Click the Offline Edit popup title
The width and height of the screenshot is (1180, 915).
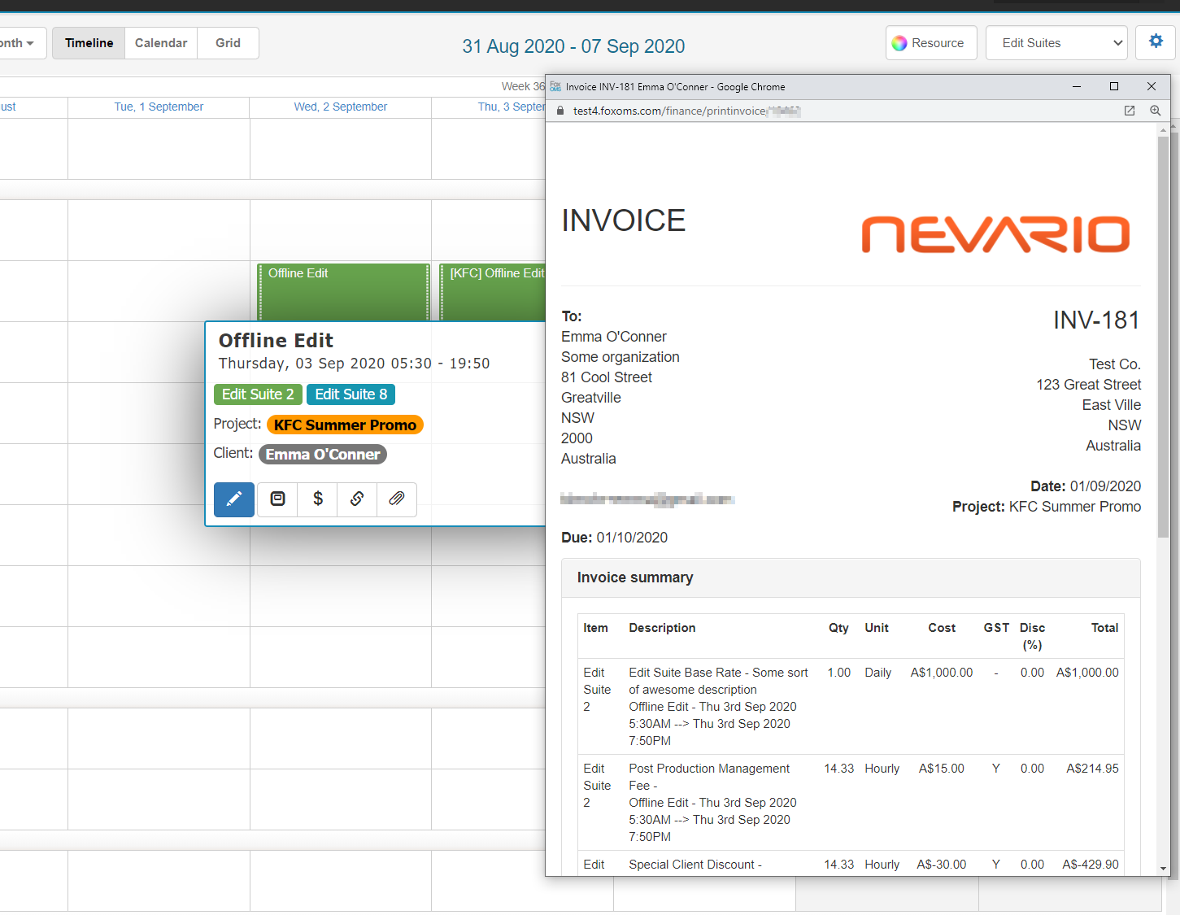coord(276,341)
